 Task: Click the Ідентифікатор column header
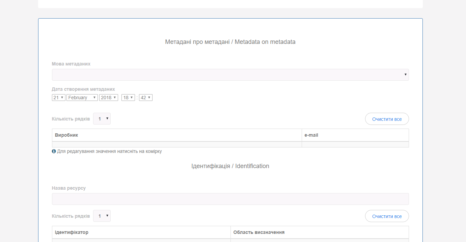click(x=141, y=232)
